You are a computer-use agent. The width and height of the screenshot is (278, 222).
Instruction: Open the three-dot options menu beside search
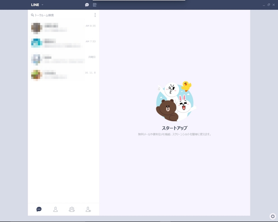point(95,15)
